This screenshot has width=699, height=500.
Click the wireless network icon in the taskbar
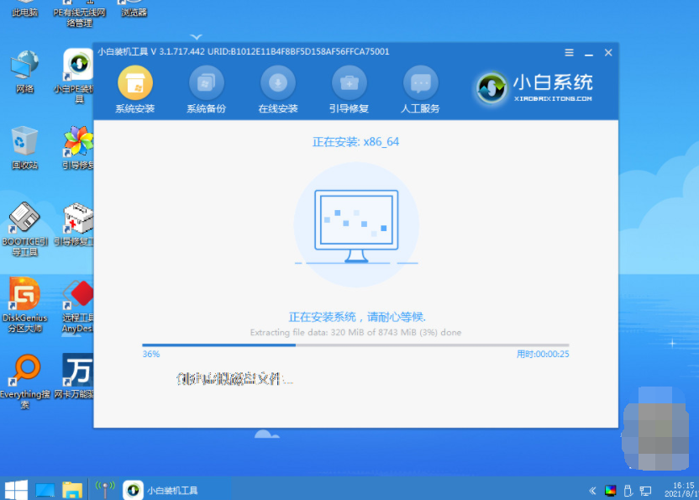[x=103, y=488]
